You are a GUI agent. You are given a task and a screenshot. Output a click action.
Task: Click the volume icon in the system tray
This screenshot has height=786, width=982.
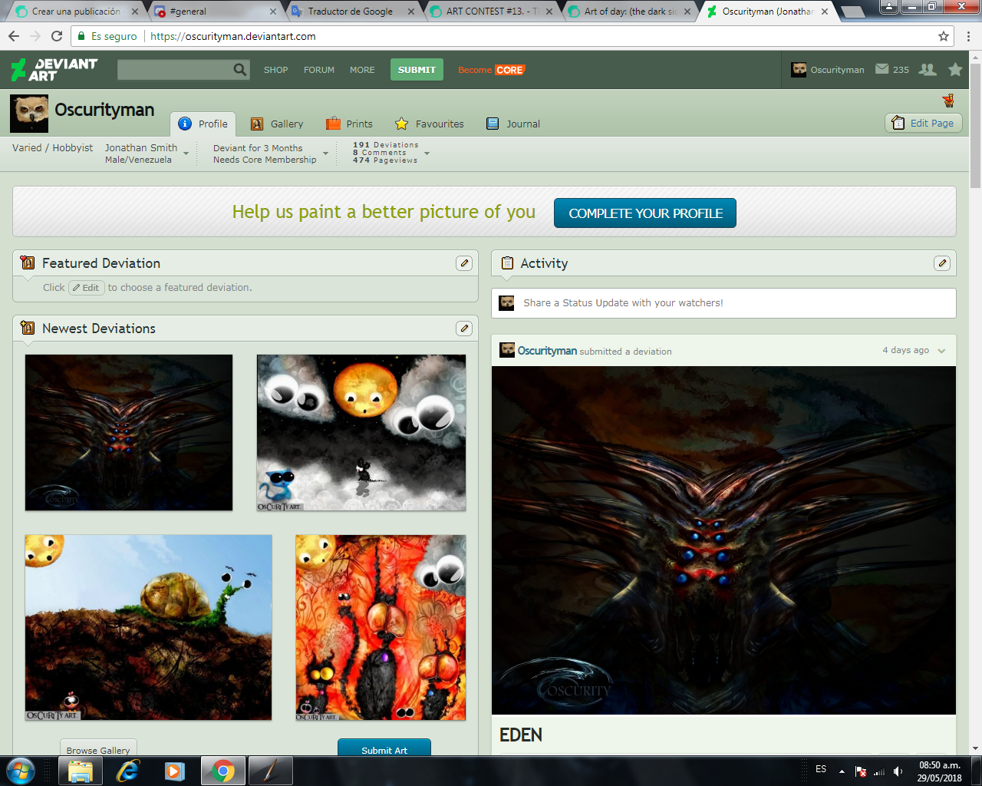tap(898, 771)
